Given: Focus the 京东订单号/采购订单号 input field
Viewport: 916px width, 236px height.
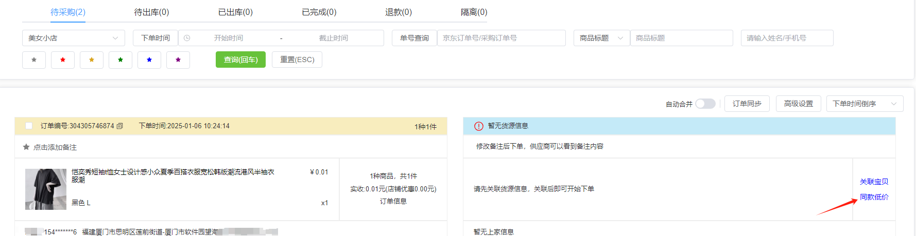Looking at the screenshot, I should 500,38.
